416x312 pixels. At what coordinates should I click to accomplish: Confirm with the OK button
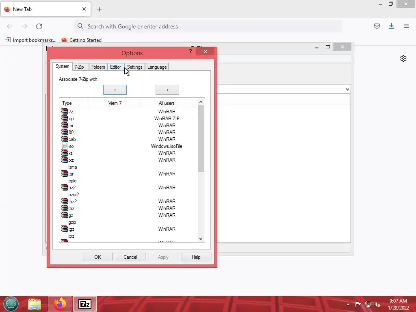coord(97,257)
